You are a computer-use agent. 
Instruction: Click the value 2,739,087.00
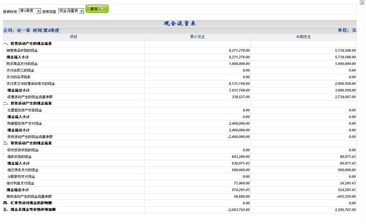coord(345,97)
